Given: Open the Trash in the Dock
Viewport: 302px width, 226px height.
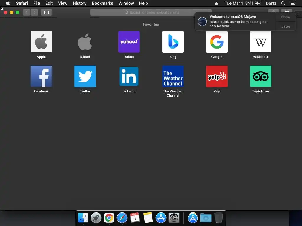Looking at the screenshot, I should pyautogui.click(x=219, y=218).
